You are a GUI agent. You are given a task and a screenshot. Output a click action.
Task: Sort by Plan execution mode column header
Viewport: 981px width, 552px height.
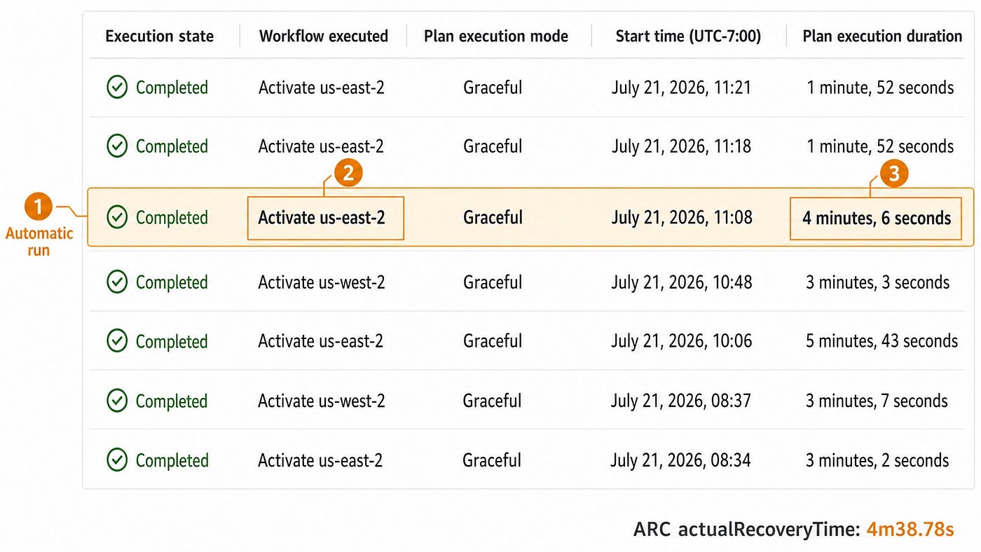(496, 36)
